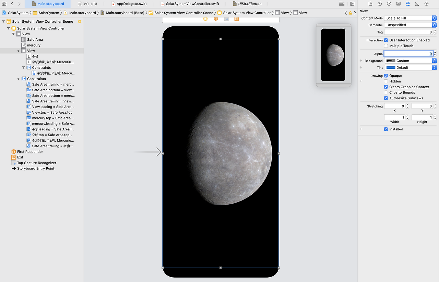Add a variation with plus beside Hidden
Image resolution: width=439 pixels, height=282 pixels.
coord(360,81)
